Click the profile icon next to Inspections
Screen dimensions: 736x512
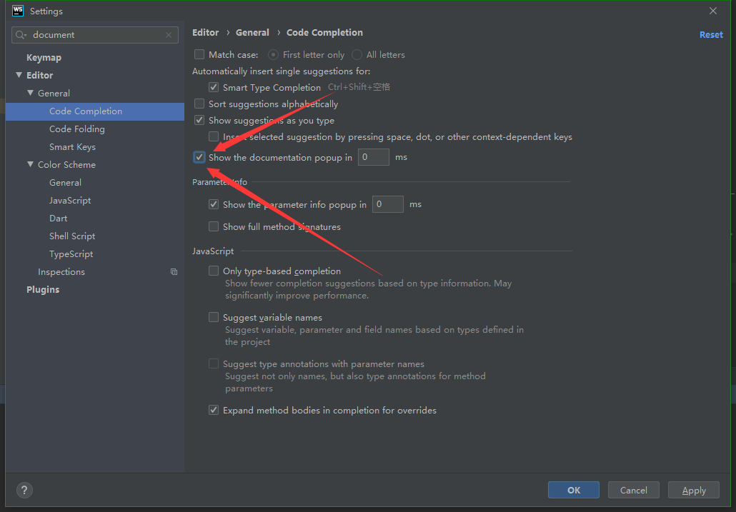click(x=174, y=271)
